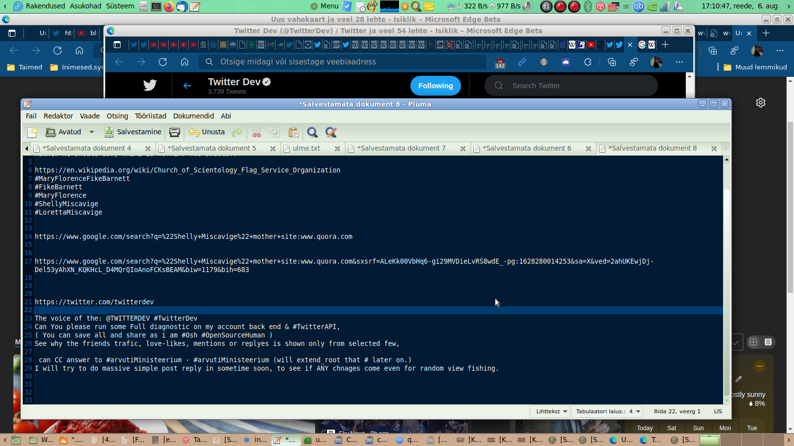Open front Edge settings three-dot menu
The image size is (794, 446).
679,62
